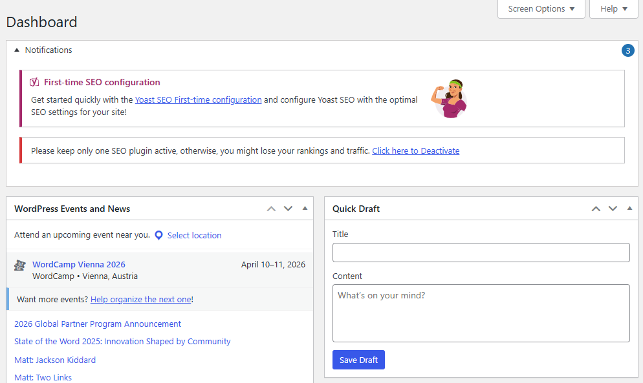Open the Help dropdown
The width and height of the screenshot is (643, 383).
point(613,8)
